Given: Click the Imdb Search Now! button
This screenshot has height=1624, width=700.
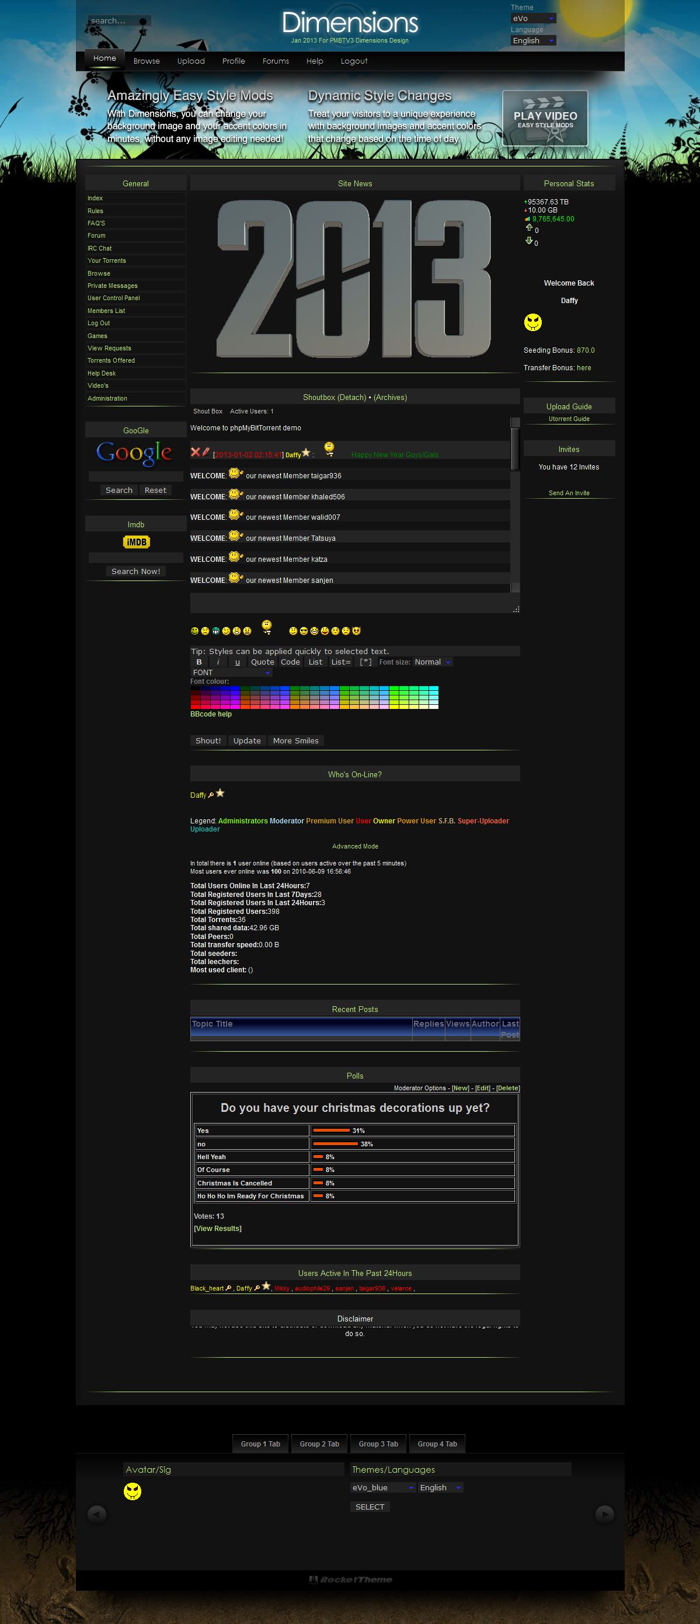Looking at the screenshot, I should (x=135, y=571).
